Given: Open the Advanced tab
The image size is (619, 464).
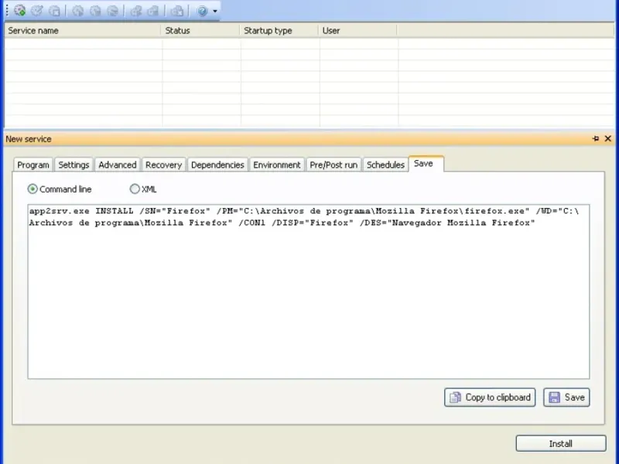Looking at the screenshot, I should [x=118, y=165].
